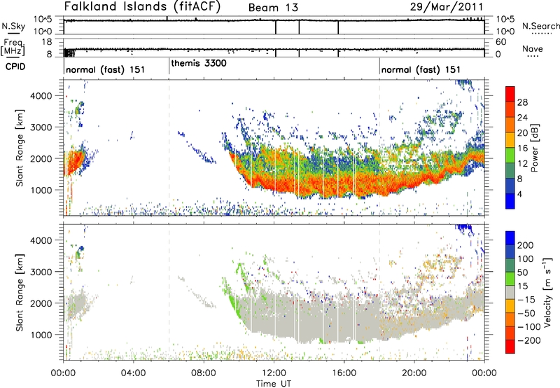This screenshot has height=388, width=560.
Task: Click the 'Falkland Islands (fitACF)' plot title
Action: click(142, 7)
